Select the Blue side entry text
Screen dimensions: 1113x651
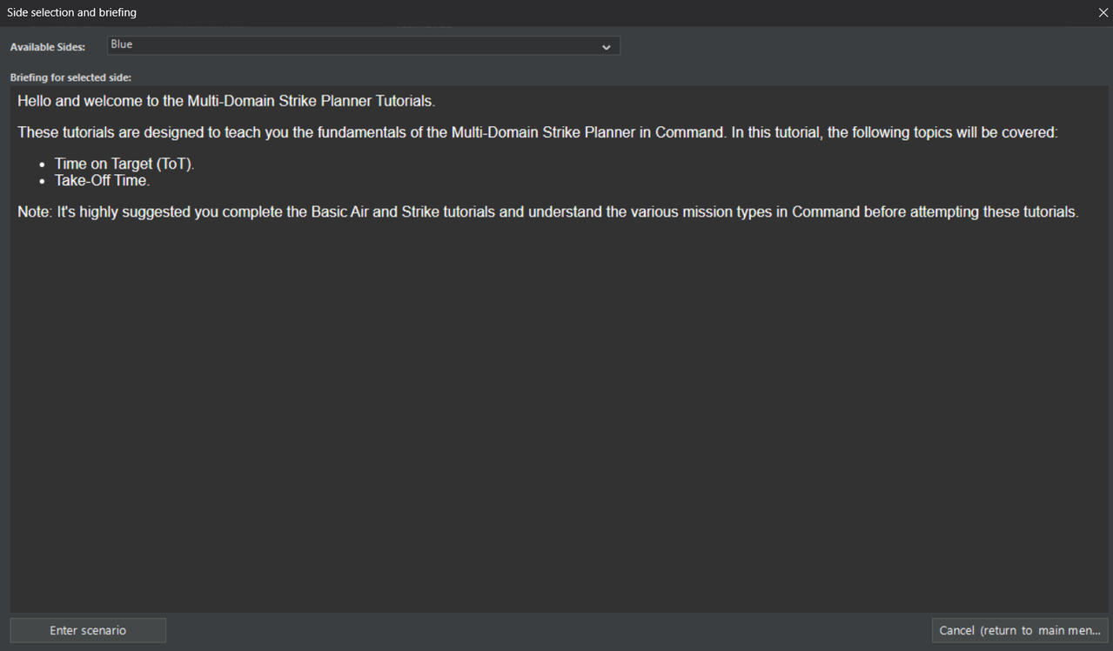(x=122, y=44)
